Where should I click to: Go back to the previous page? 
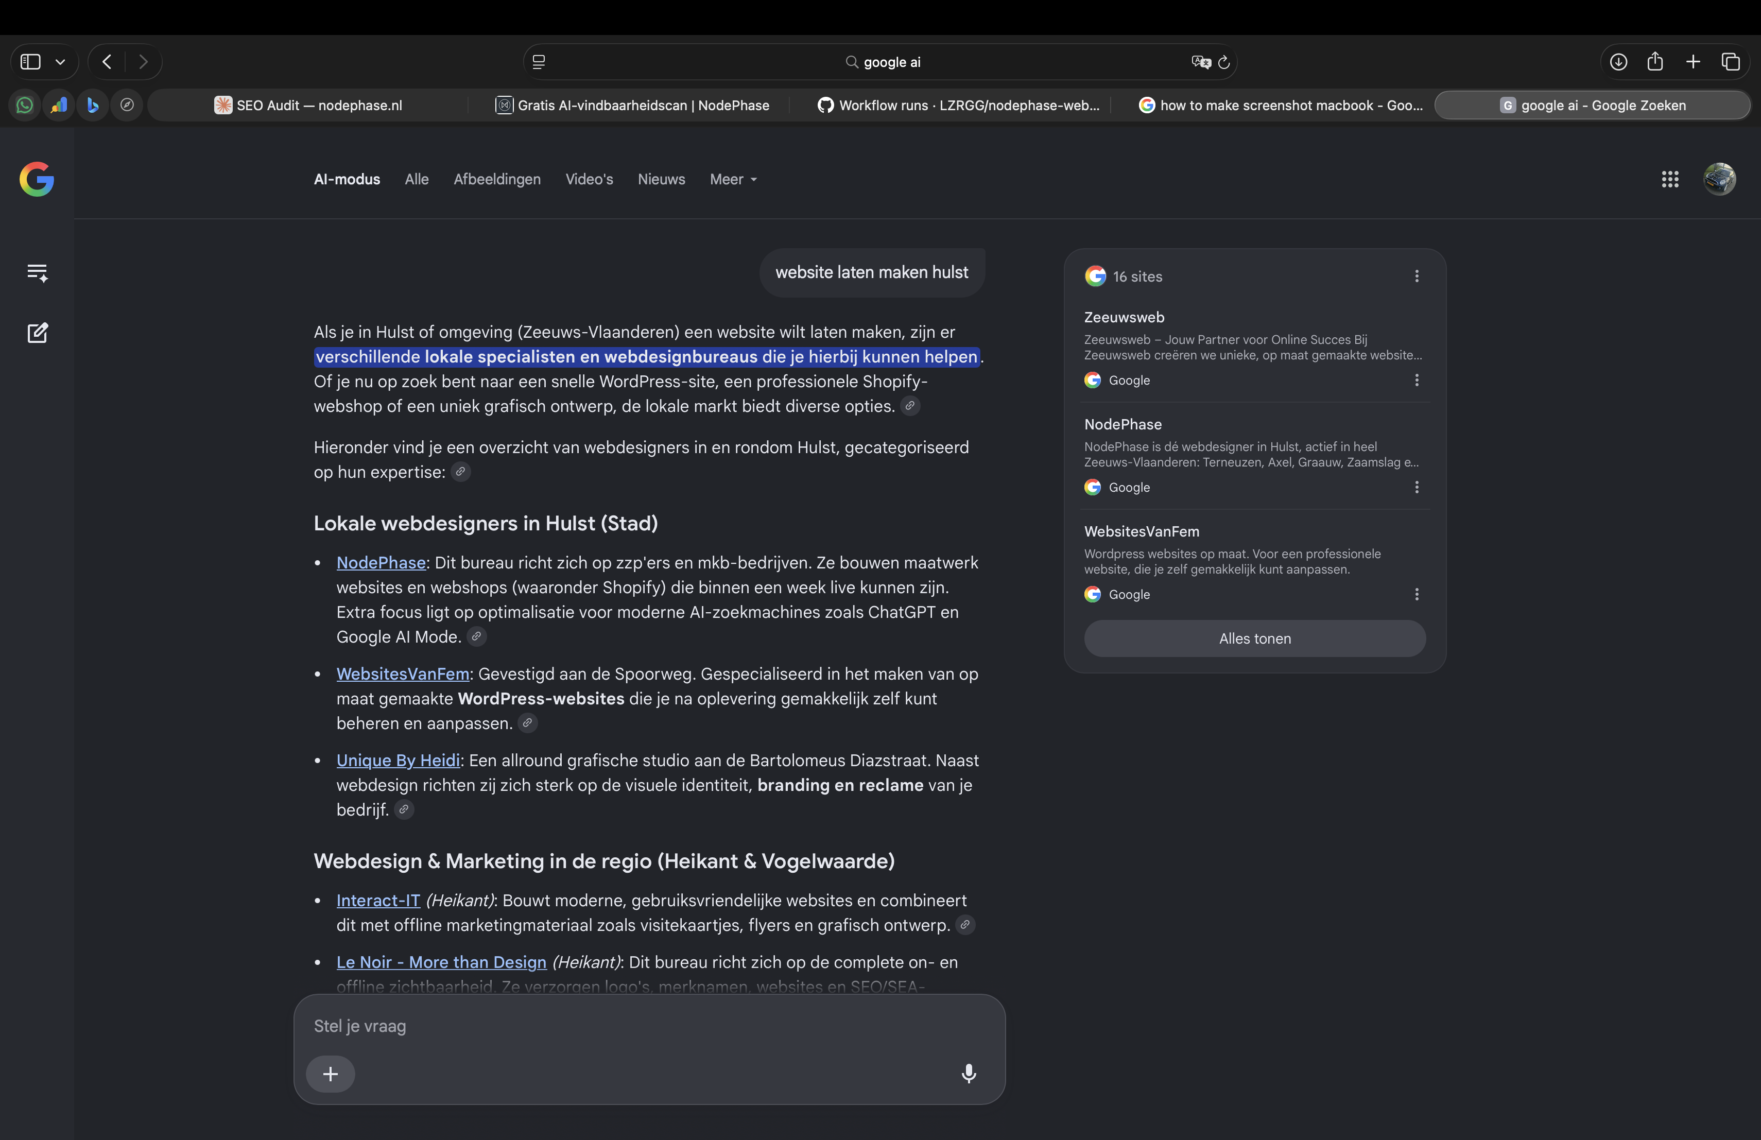(x=107, y=62)
